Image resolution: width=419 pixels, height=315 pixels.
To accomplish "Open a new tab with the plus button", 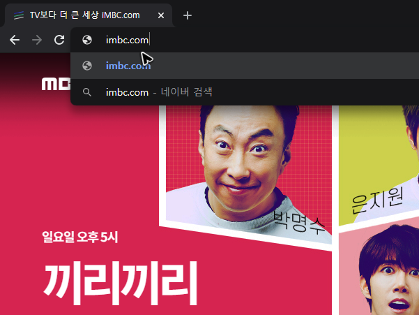I will pyautogui.click(x=188, y=15).
